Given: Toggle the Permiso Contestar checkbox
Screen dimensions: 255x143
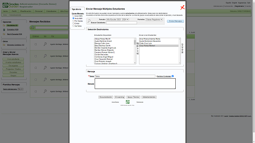Looking at the screenshot, I should point(173,76).
